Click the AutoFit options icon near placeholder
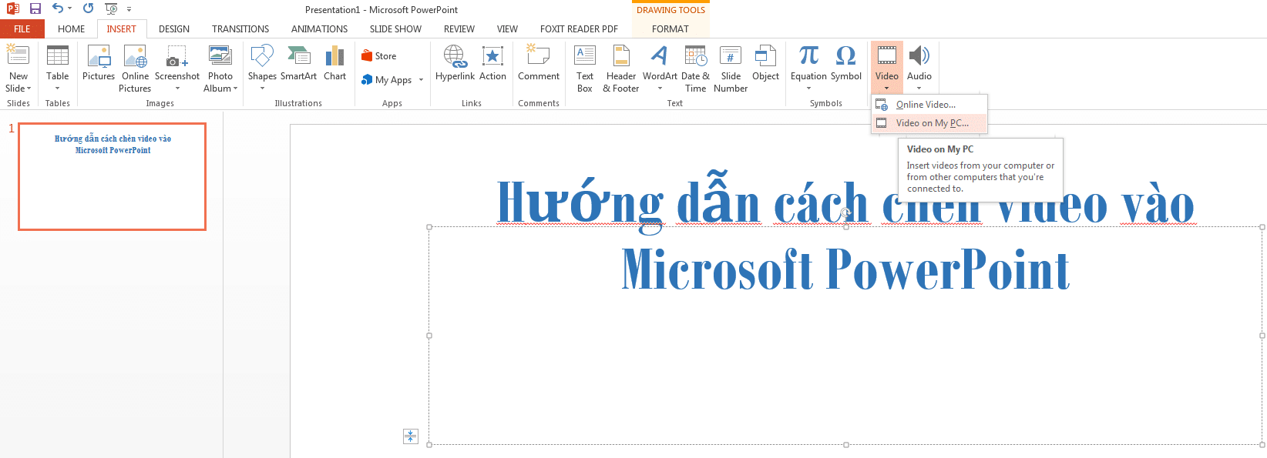1267x458 pixels. click(411, 436)
